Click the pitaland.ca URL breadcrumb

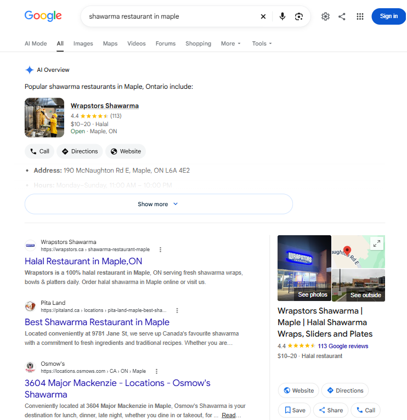pyautogui.click(x=104, y=310)
